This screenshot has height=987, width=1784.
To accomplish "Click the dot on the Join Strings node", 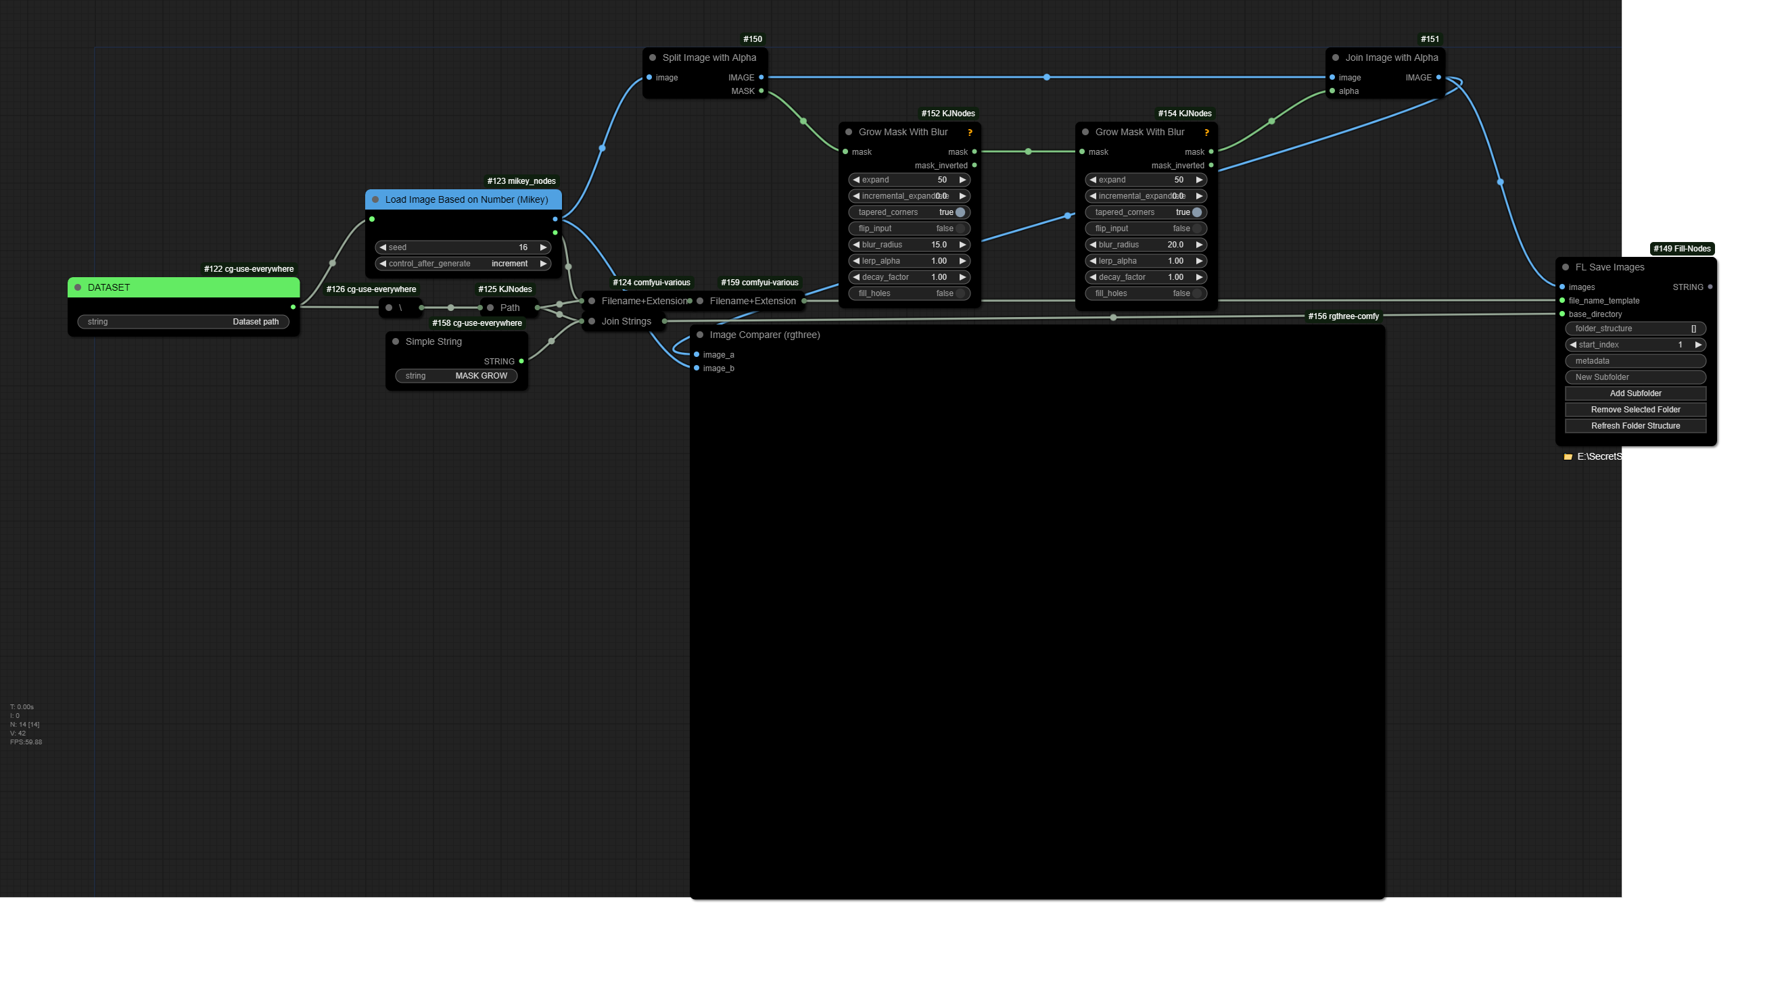I will point(592,321).
